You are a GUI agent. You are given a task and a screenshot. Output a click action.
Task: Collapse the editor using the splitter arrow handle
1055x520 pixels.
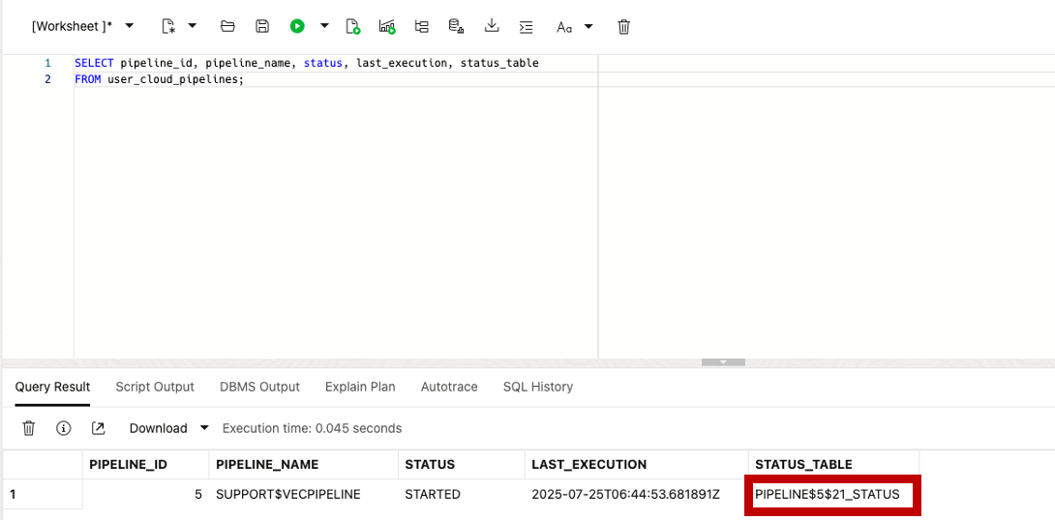coord(723,361)
